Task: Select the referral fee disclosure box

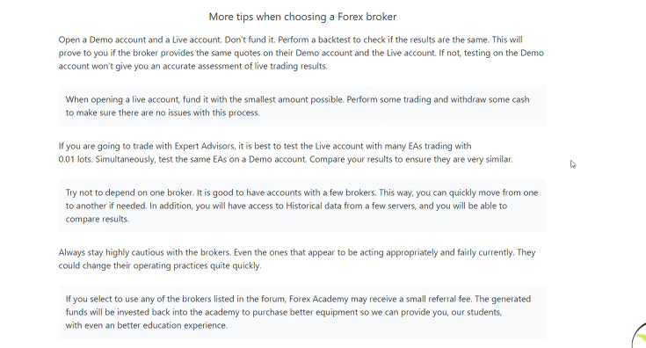Action: pos(302,312)
